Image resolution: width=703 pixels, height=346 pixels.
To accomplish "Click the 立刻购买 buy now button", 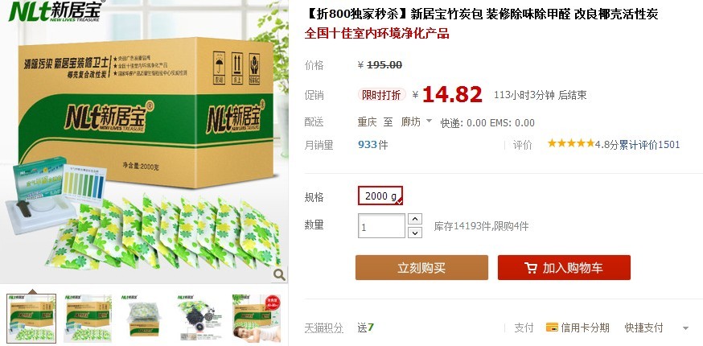I will pyautogui.click(x=421, y=267).
